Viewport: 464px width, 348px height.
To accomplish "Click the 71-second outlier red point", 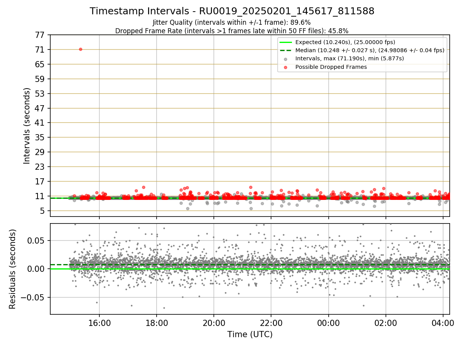I will coord(80,49).
